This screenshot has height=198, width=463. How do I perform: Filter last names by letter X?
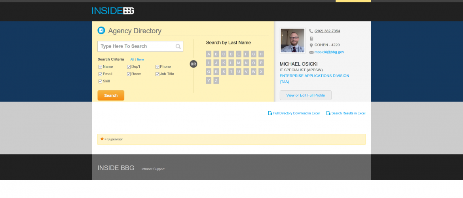261,72
